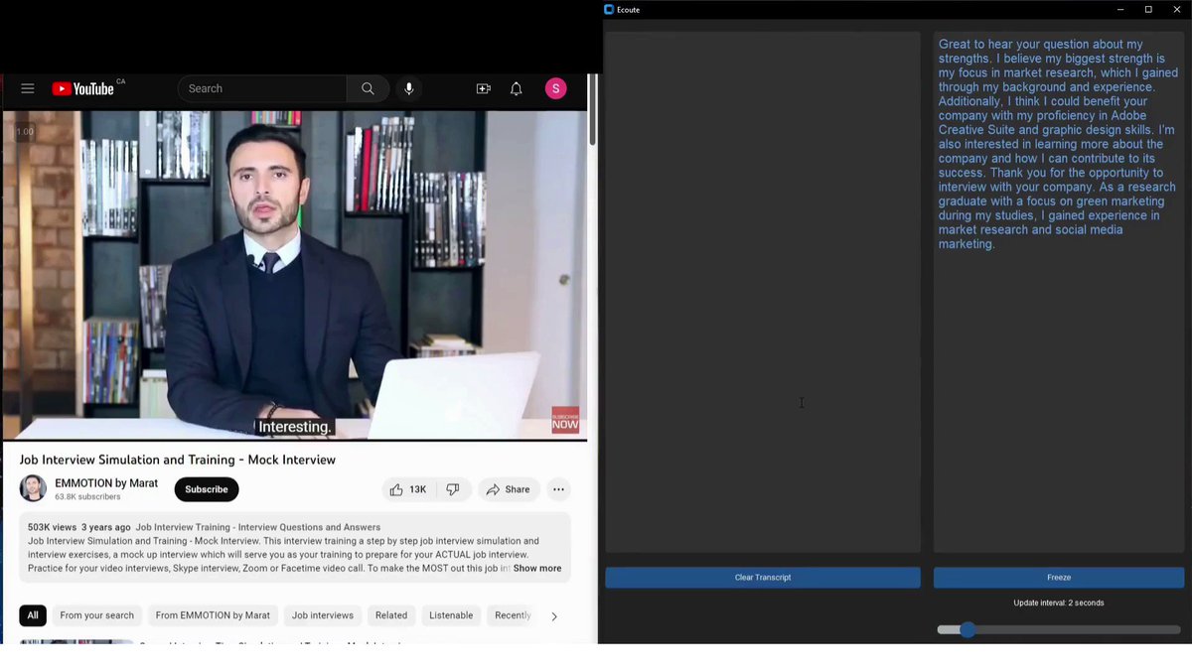
Task: Click the YouTube Search input field
Action: (262, 88)
